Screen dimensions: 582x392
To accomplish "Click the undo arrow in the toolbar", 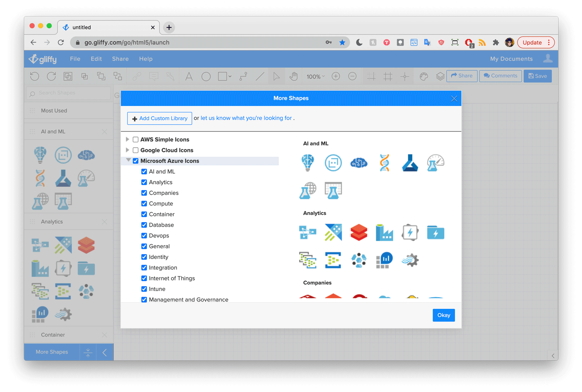I will coord(35,76).
